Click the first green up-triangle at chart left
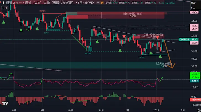Viewport: 201px width, 112px height. click(4, 22)
